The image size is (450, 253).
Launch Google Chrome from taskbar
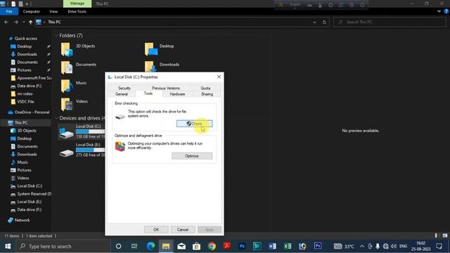(x=212, y=246)
